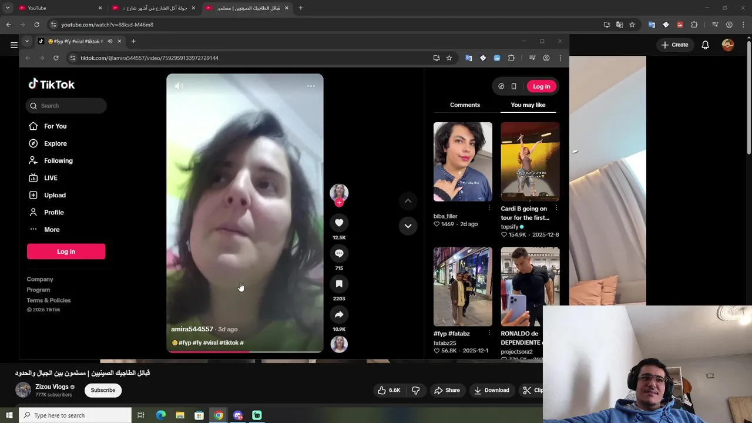The width and height of the screenshot is (752, 423).
Task: Switch to the Comments tab
Action: point(465,105)
